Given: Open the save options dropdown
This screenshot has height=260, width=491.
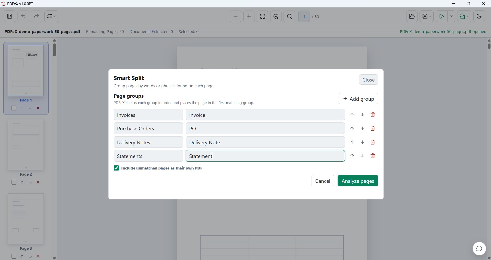Looking at the screenshot, I should tap(427, 16).
